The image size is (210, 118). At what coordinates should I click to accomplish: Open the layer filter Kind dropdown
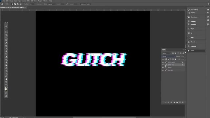click(x=167, y=53)
